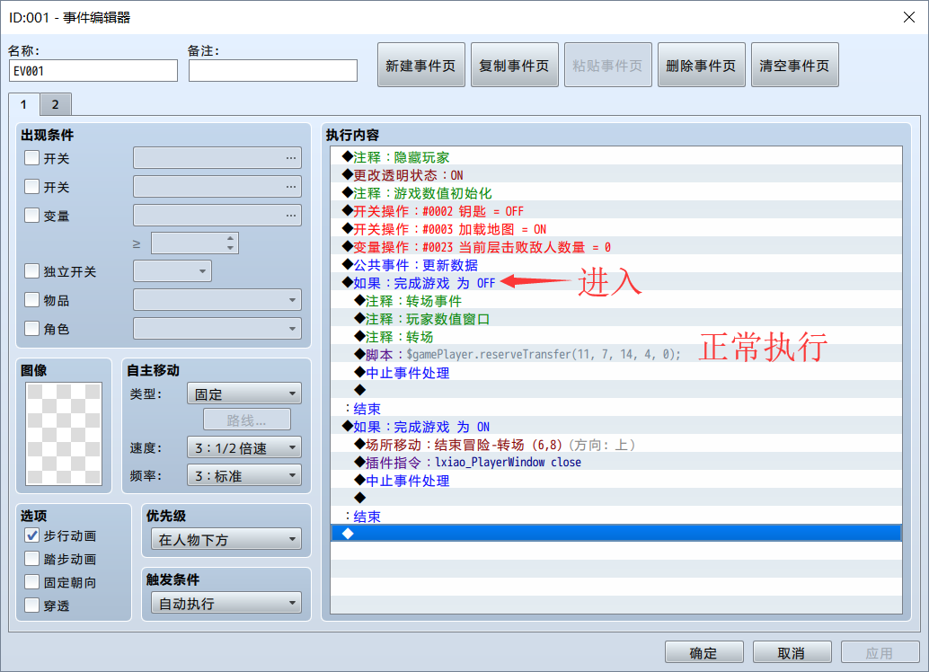Close the 事件编辑器 window
Image resolution: width=929 pixels, height=672 pixels.
coord(909,17)
